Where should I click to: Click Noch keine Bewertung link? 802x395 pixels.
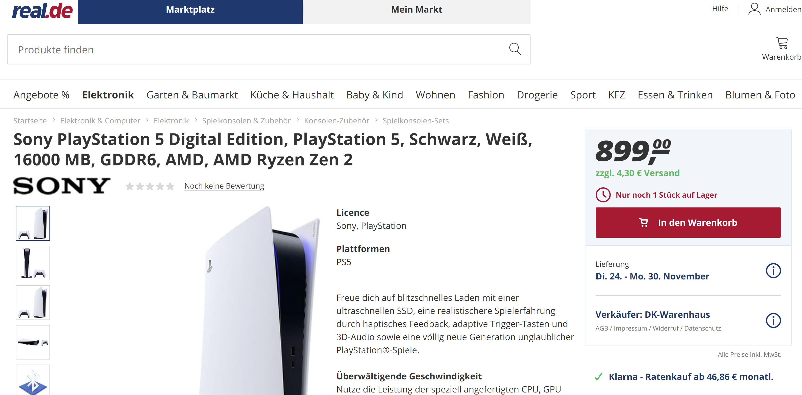[x=224, y=186]
